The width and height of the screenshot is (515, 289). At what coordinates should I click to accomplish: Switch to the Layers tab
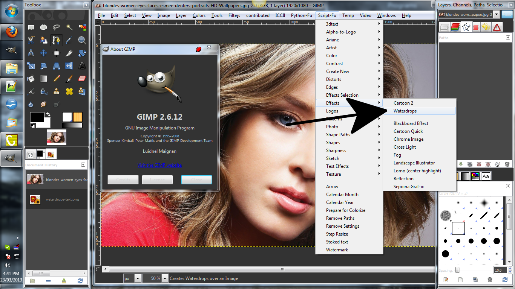[x=444, y=27]
